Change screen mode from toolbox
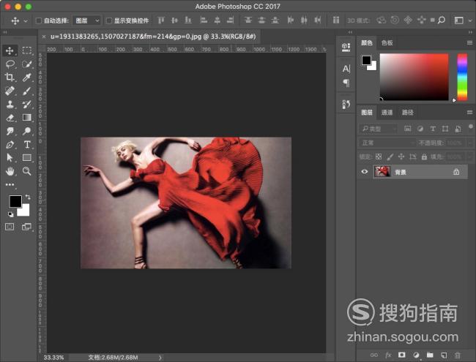The image size is (476, 362). coord(26,227)
